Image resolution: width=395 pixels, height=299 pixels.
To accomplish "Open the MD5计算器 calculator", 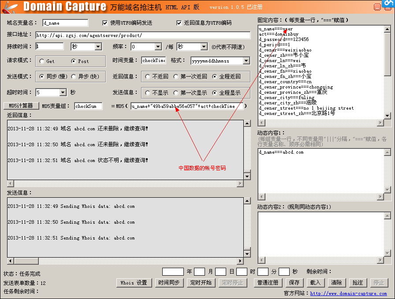I will point(21,106).
